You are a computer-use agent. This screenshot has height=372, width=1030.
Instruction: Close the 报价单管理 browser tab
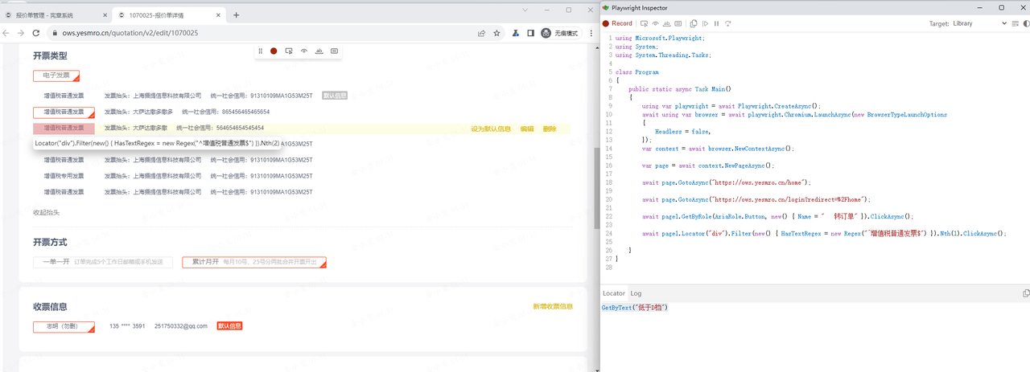pyautogui.click(x=106, y=14)
